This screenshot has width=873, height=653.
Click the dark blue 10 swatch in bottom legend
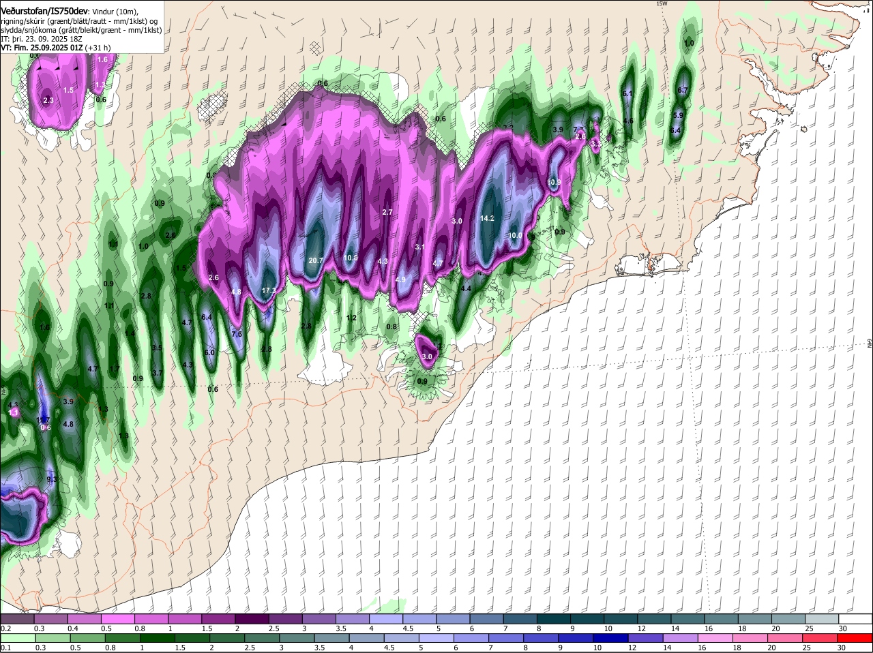612,638
